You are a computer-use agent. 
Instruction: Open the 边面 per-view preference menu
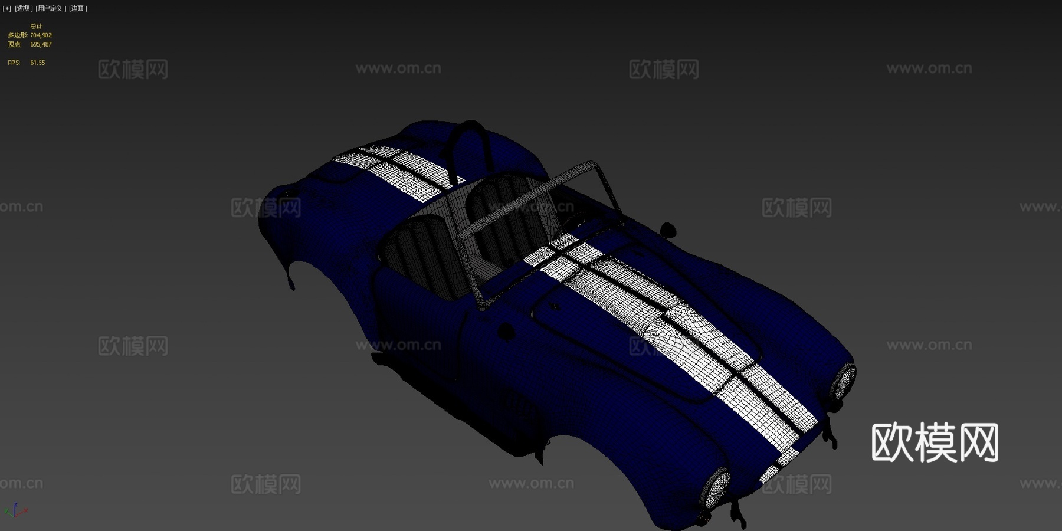[x=78, y=8]
